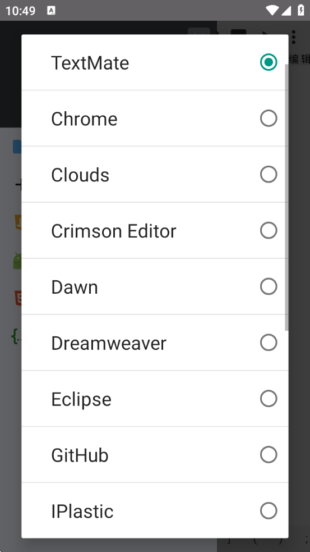This screenshot has height=552, width=310.
Task: Select the Chrome theme radio button
Action: pyautogui.click(x=269, y=118)
